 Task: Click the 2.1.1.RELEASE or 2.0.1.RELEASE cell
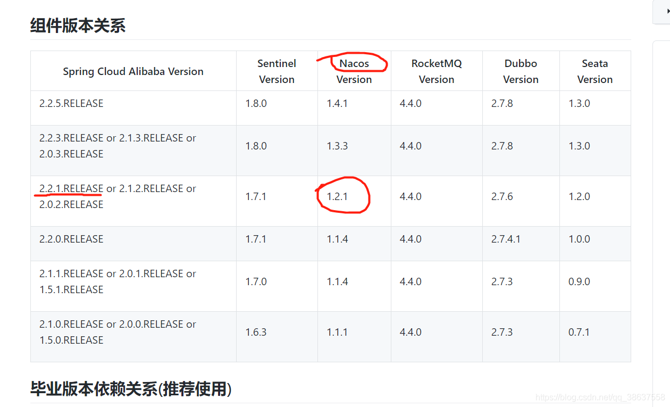click(x=133, y=286)
